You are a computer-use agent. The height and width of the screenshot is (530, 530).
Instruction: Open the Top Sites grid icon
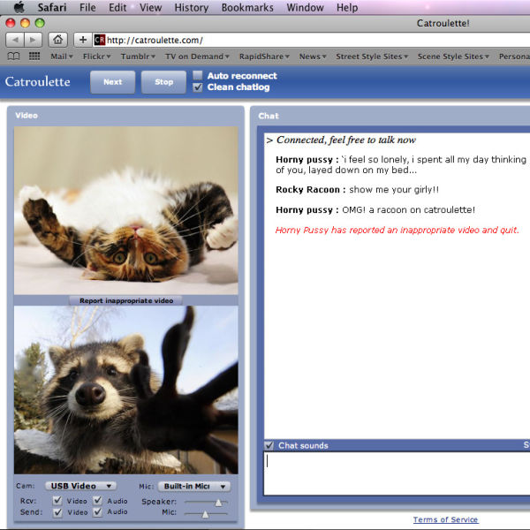(x=34, y=57)
